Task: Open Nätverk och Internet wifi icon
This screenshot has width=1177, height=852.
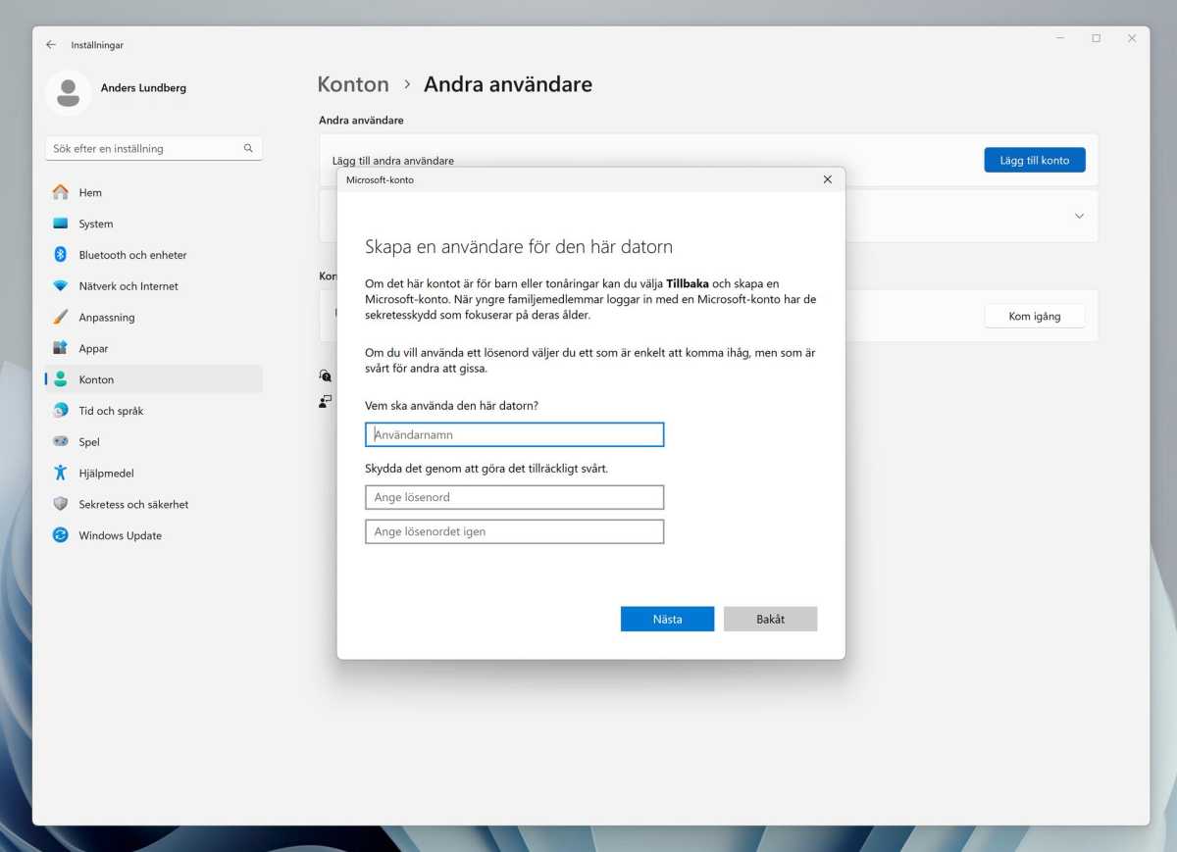Action: (x=61, y=286)
